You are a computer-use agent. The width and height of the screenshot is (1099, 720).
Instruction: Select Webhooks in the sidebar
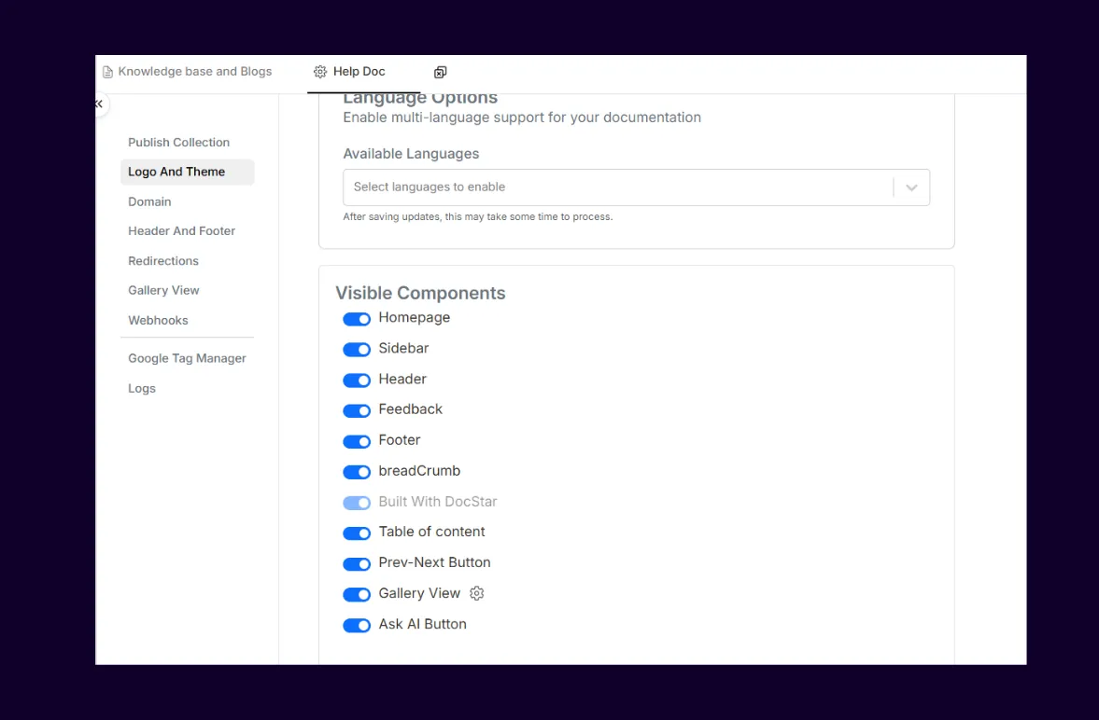[x=158, y=321]
